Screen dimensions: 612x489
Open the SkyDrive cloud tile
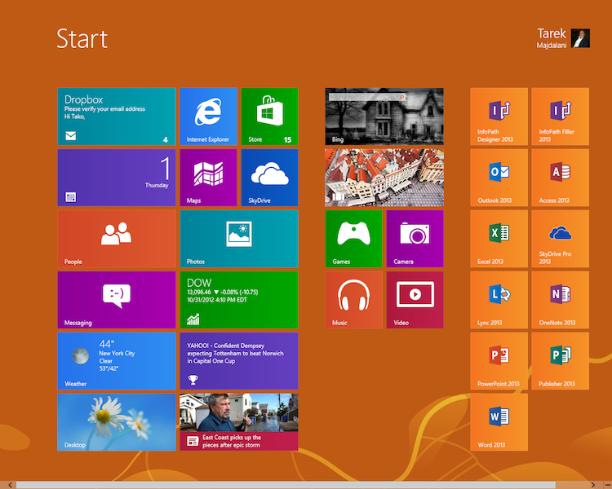point(269,177)
